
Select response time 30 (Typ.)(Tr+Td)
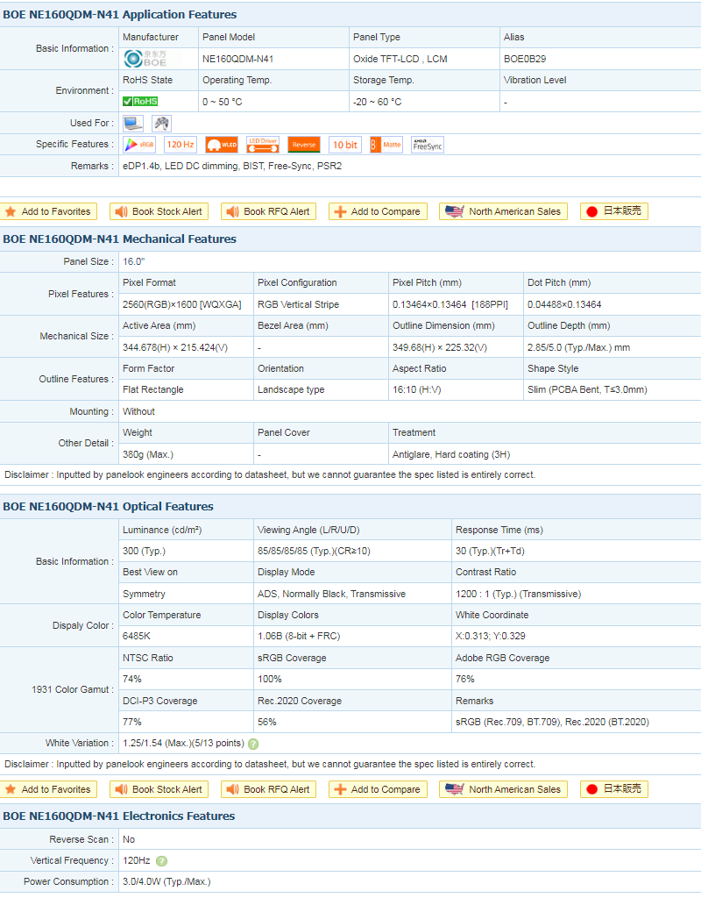(x=490, y=551)
